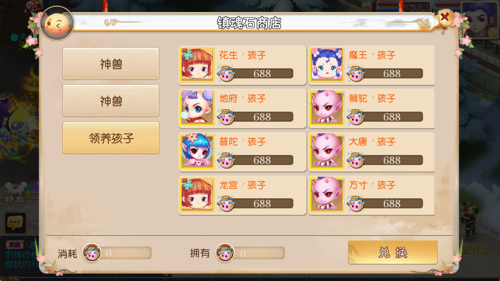Pick the 方寸 孩子 portrait icon
The height and width of the screenshot is (281, 500).
point(327,195)
